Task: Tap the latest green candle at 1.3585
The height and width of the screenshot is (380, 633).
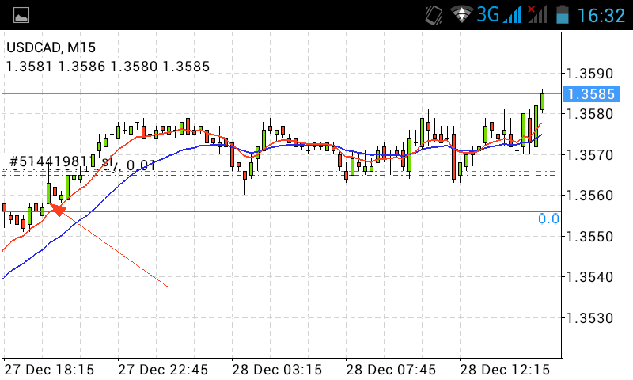Action: [x=543, y=101]
